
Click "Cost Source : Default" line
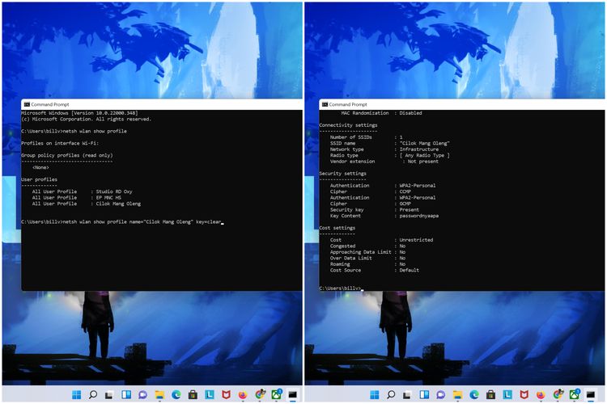coord(375,270)
